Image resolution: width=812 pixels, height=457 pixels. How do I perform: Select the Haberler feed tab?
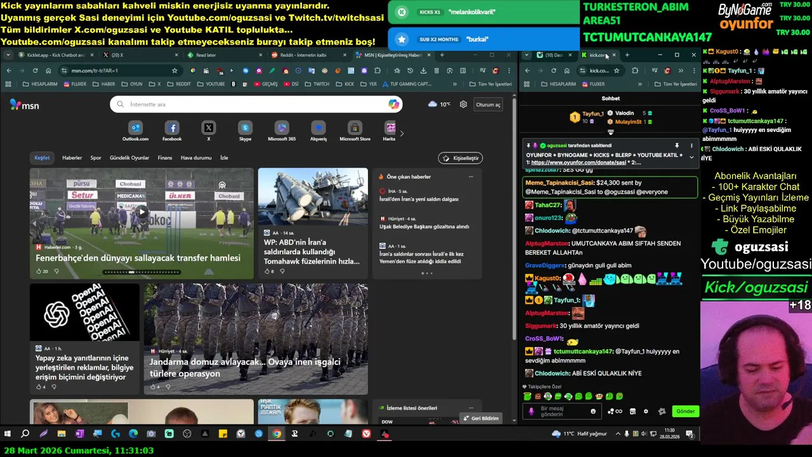72,157
